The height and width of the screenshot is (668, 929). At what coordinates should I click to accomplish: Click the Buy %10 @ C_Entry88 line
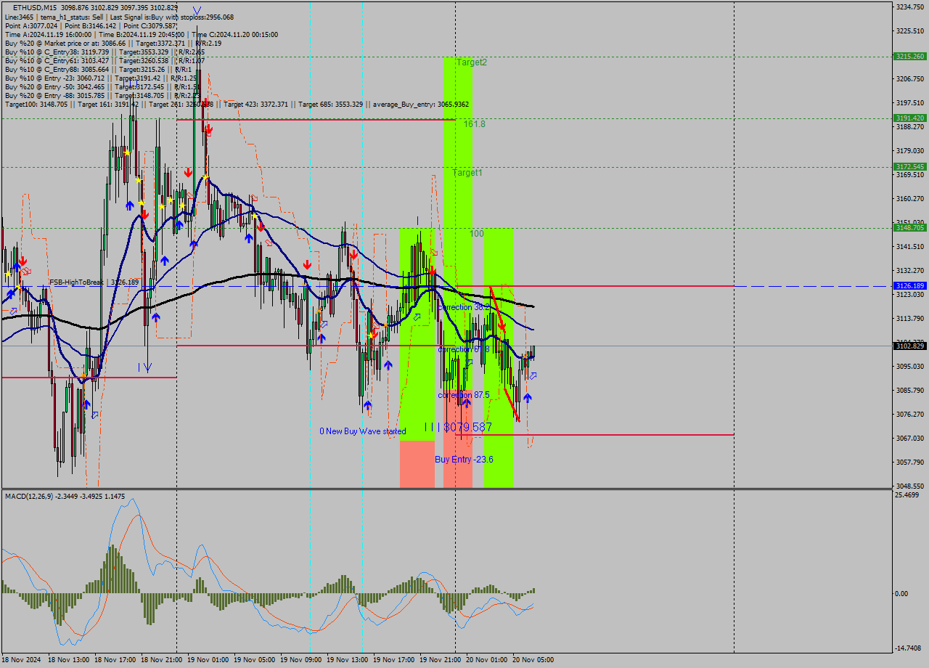coord(98,69)
